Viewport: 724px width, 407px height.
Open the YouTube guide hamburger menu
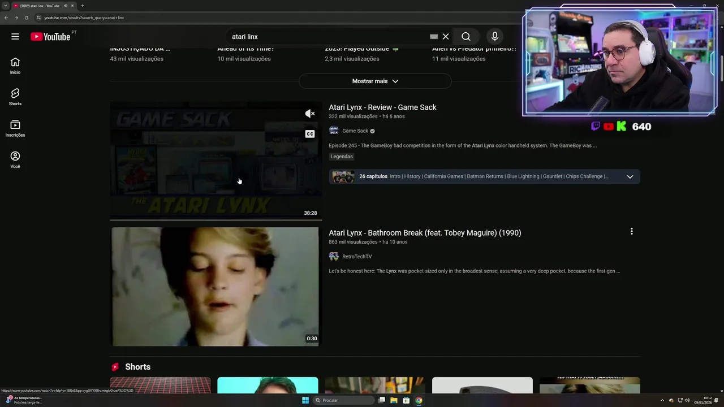pos(15,37)
